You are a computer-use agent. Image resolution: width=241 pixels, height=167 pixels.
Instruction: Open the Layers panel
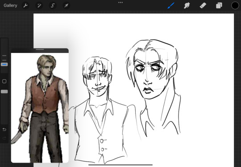coord(219,6)
